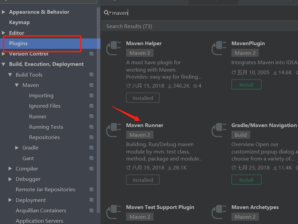Collapse Build, Execution, Deployment arrow

click(x=3, y=64)
